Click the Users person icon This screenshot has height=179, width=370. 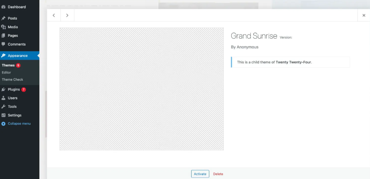pos(3,98)
